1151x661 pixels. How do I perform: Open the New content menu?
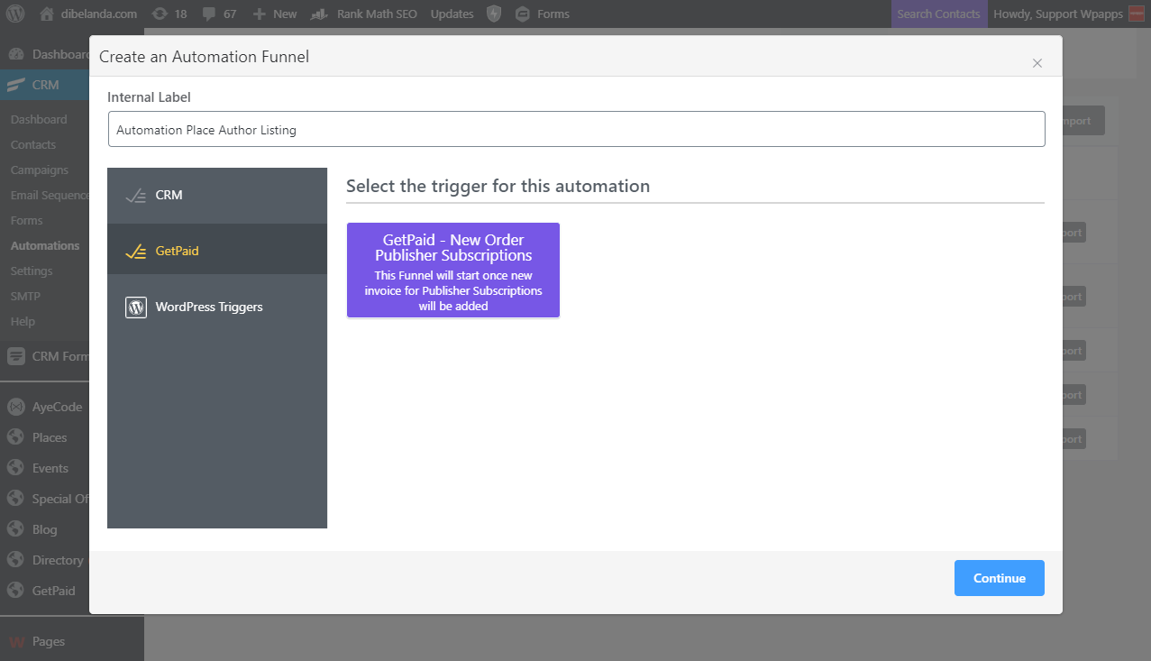275,14
